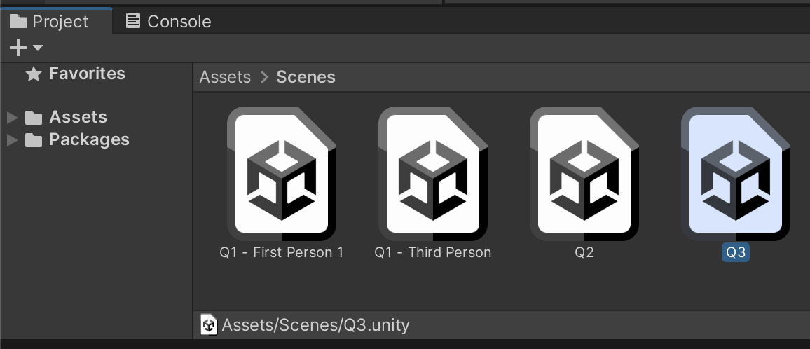Screen dimensions: 810x349
Task: Open the plus create asset dropdown
Action: pos(26,48)
